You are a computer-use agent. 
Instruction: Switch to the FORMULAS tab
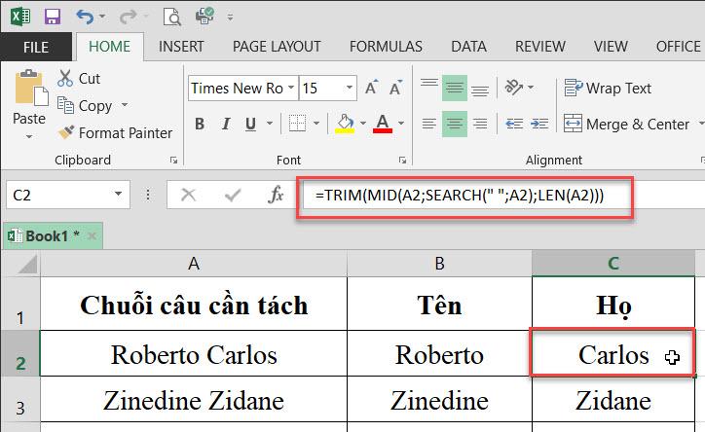(386, 47)
